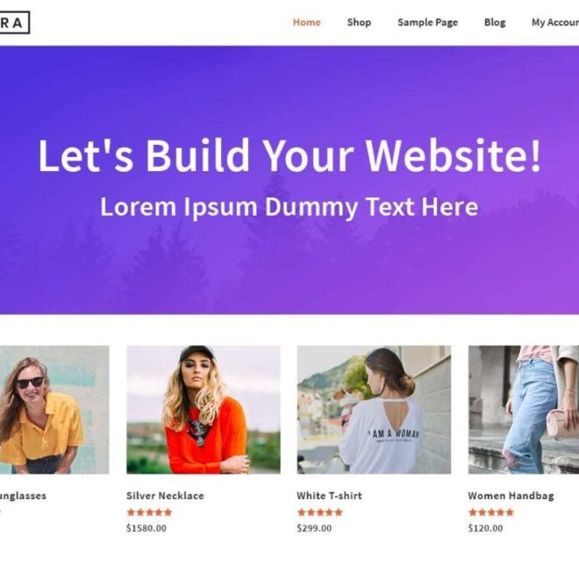This screenshot has height=579, width=579.
Task: Click White T-shirt five-star rating
Action: tap(320, 512)
